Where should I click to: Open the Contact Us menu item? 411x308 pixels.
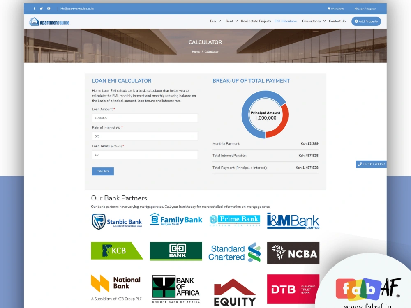(337, 21)
